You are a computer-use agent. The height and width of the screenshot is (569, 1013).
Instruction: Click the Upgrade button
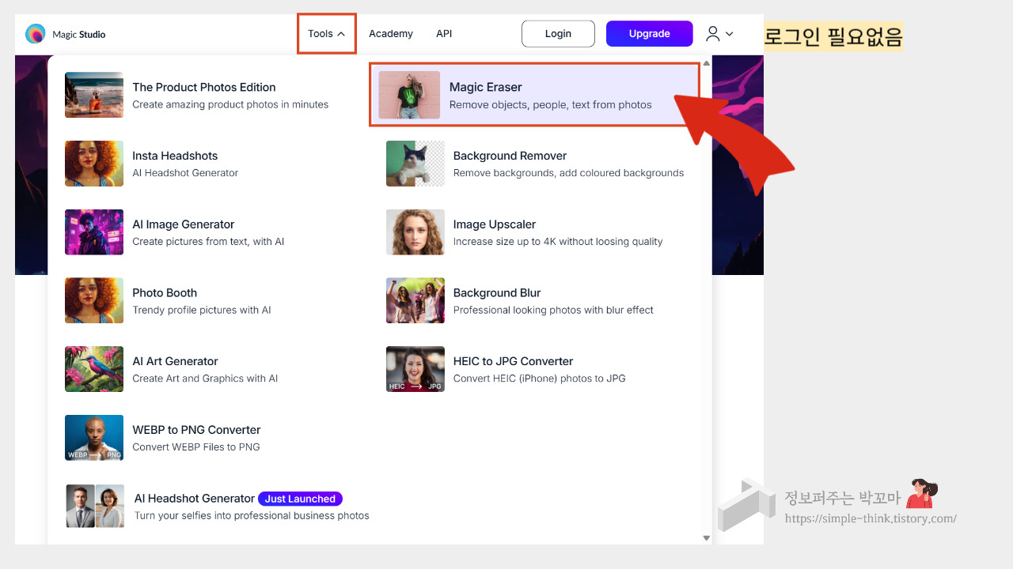coord(650,34)
